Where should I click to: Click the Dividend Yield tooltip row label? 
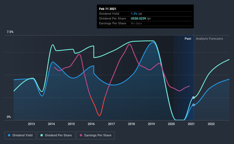point(109,14)
